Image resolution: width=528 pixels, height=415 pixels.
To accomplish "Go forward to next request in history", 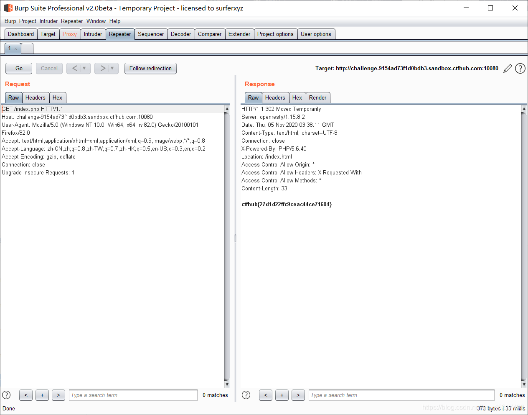I will [102, 68].
